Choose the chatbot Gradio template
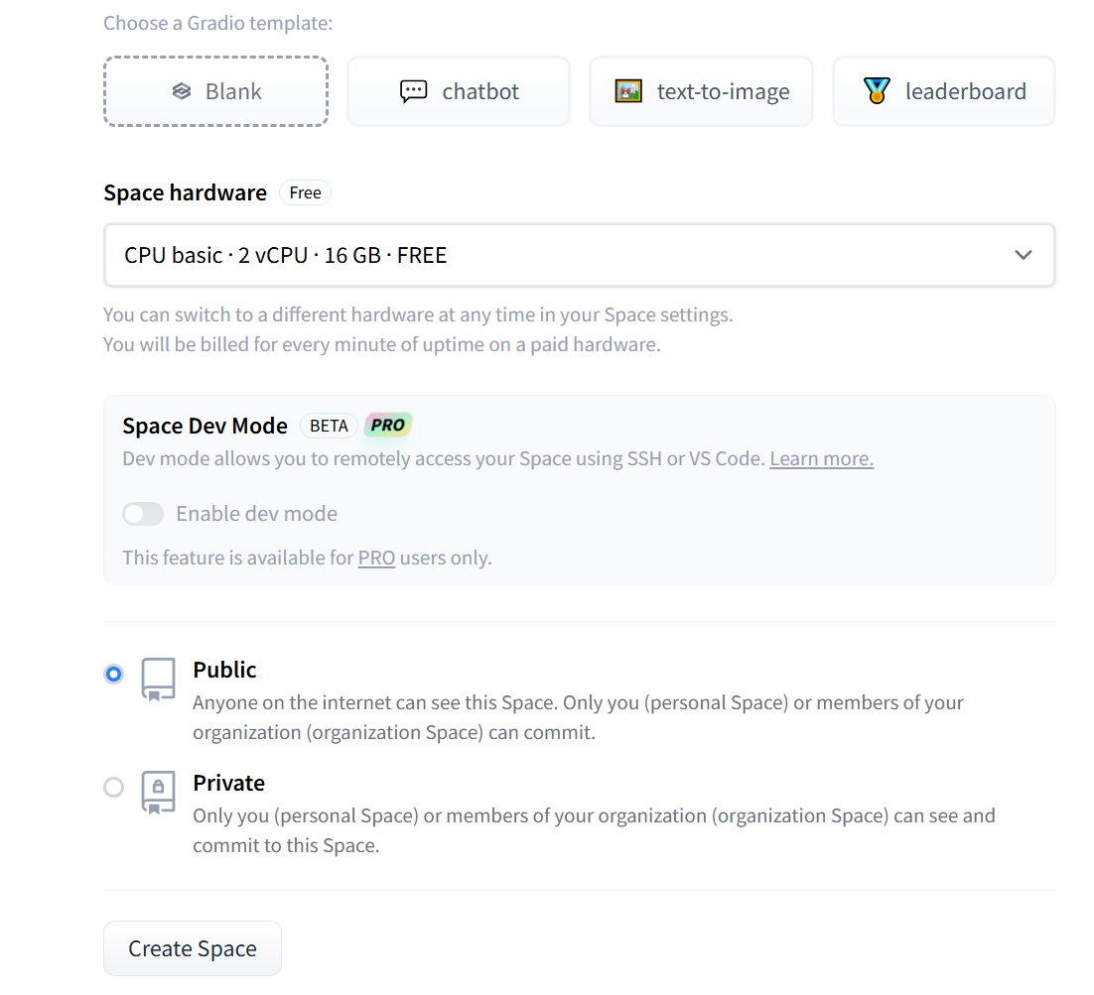 click(459, 91)
